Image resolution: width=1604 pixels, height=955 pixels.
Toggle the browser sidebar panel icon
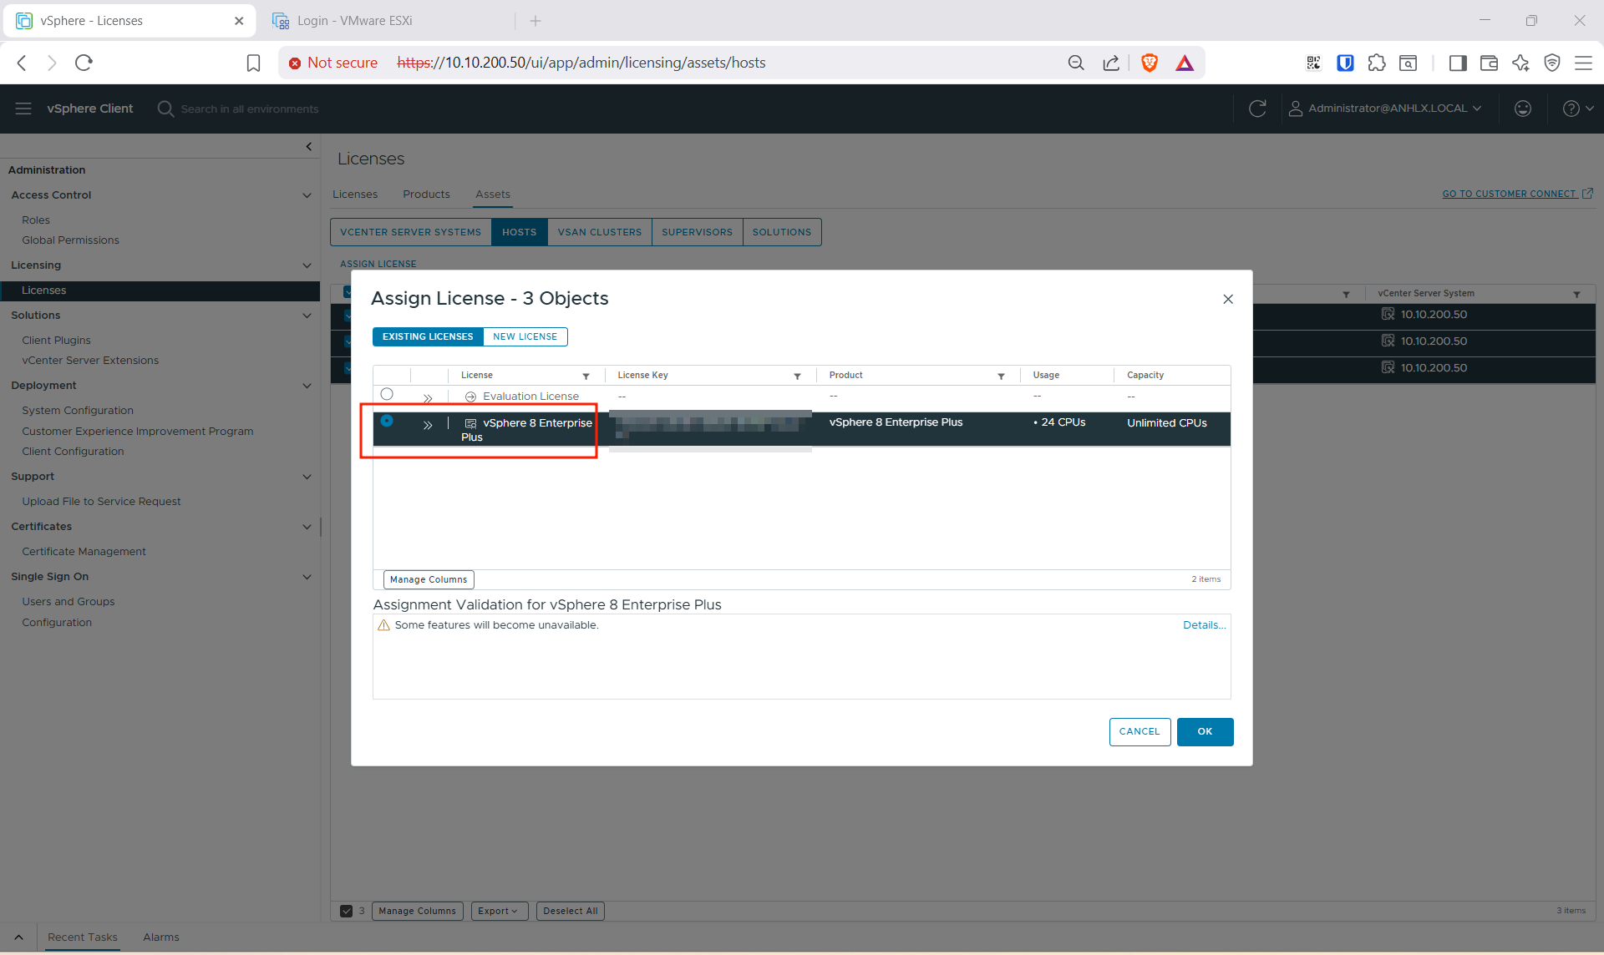coord(1458,63)
